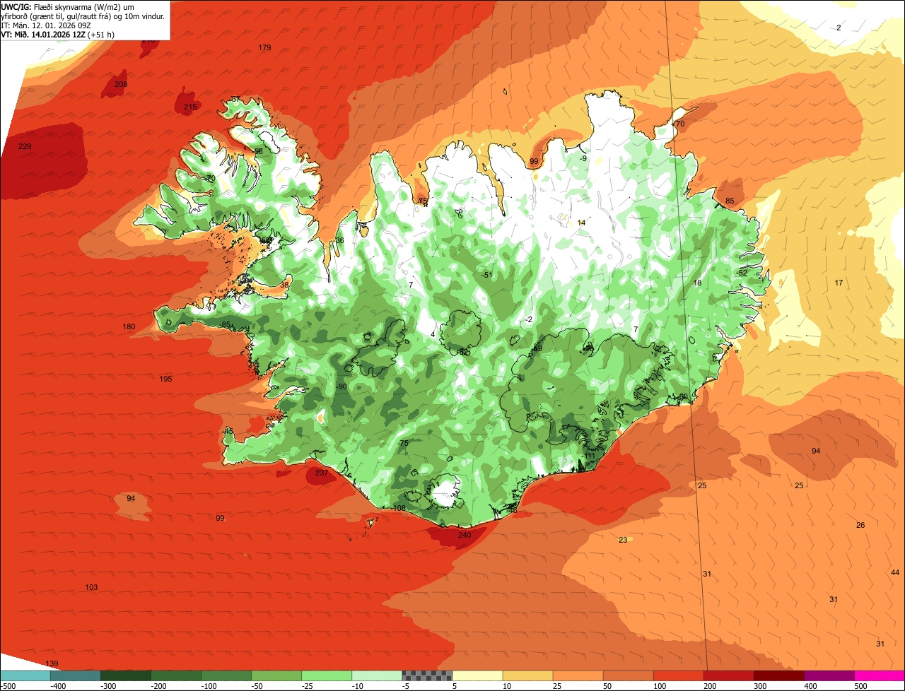Click the legend label "-50"
The height and width of the screenshot is (691, 905).
tap(258, 686)
